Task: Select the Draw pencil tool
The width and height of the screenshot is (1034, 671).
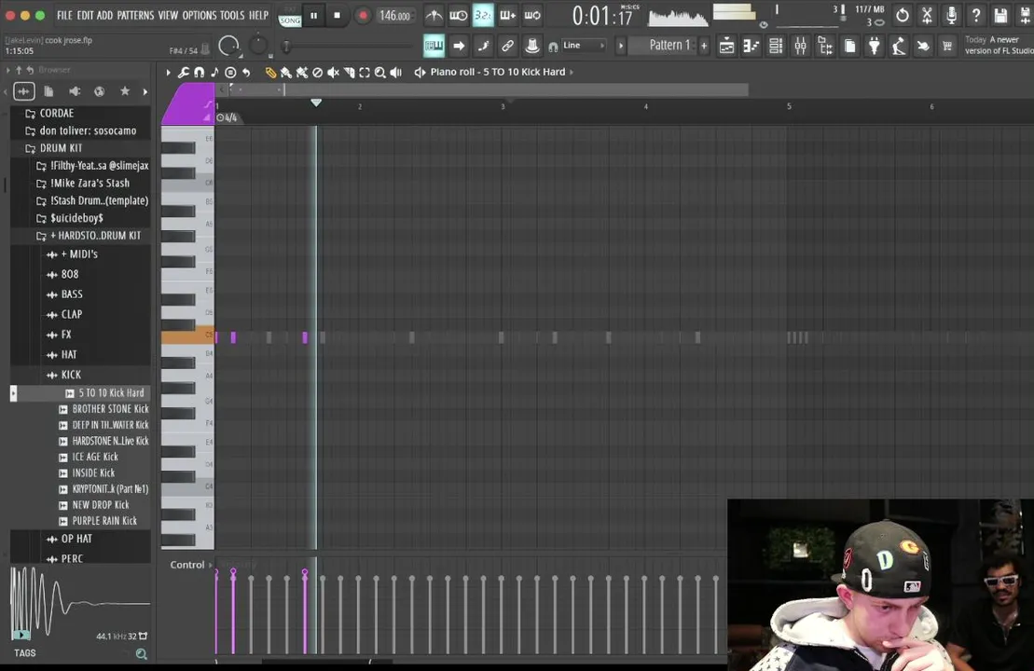Action: pos(270,73)
